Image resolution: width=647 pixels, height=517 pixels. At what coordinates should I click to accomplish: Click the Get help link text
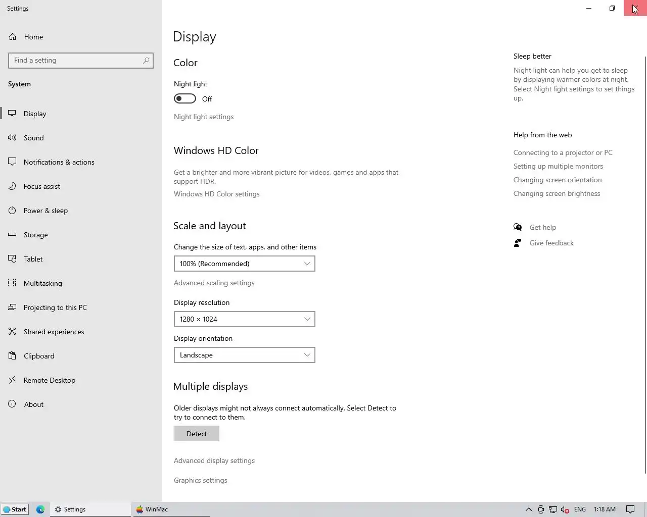pos(543,227)
